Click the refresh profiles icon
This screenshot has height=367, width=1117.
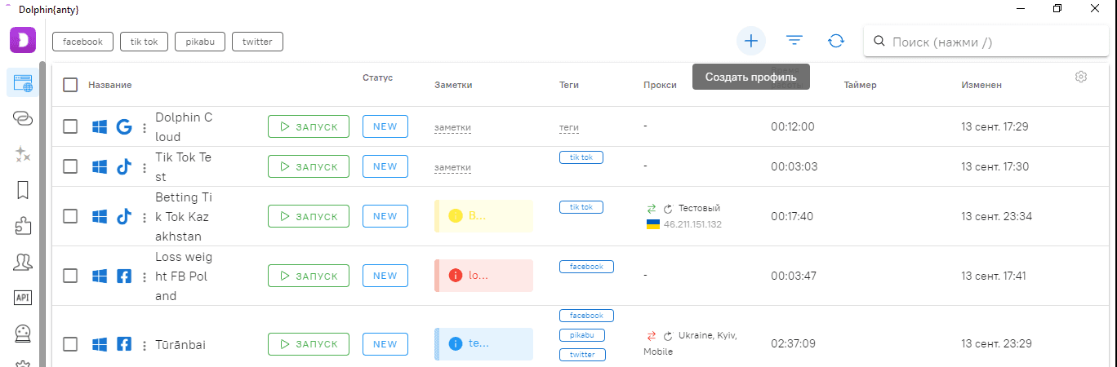click(x=836, y=41)
